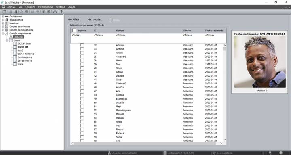Sort by the ID column header
This screenshot has height=155, width=291.
95,31
